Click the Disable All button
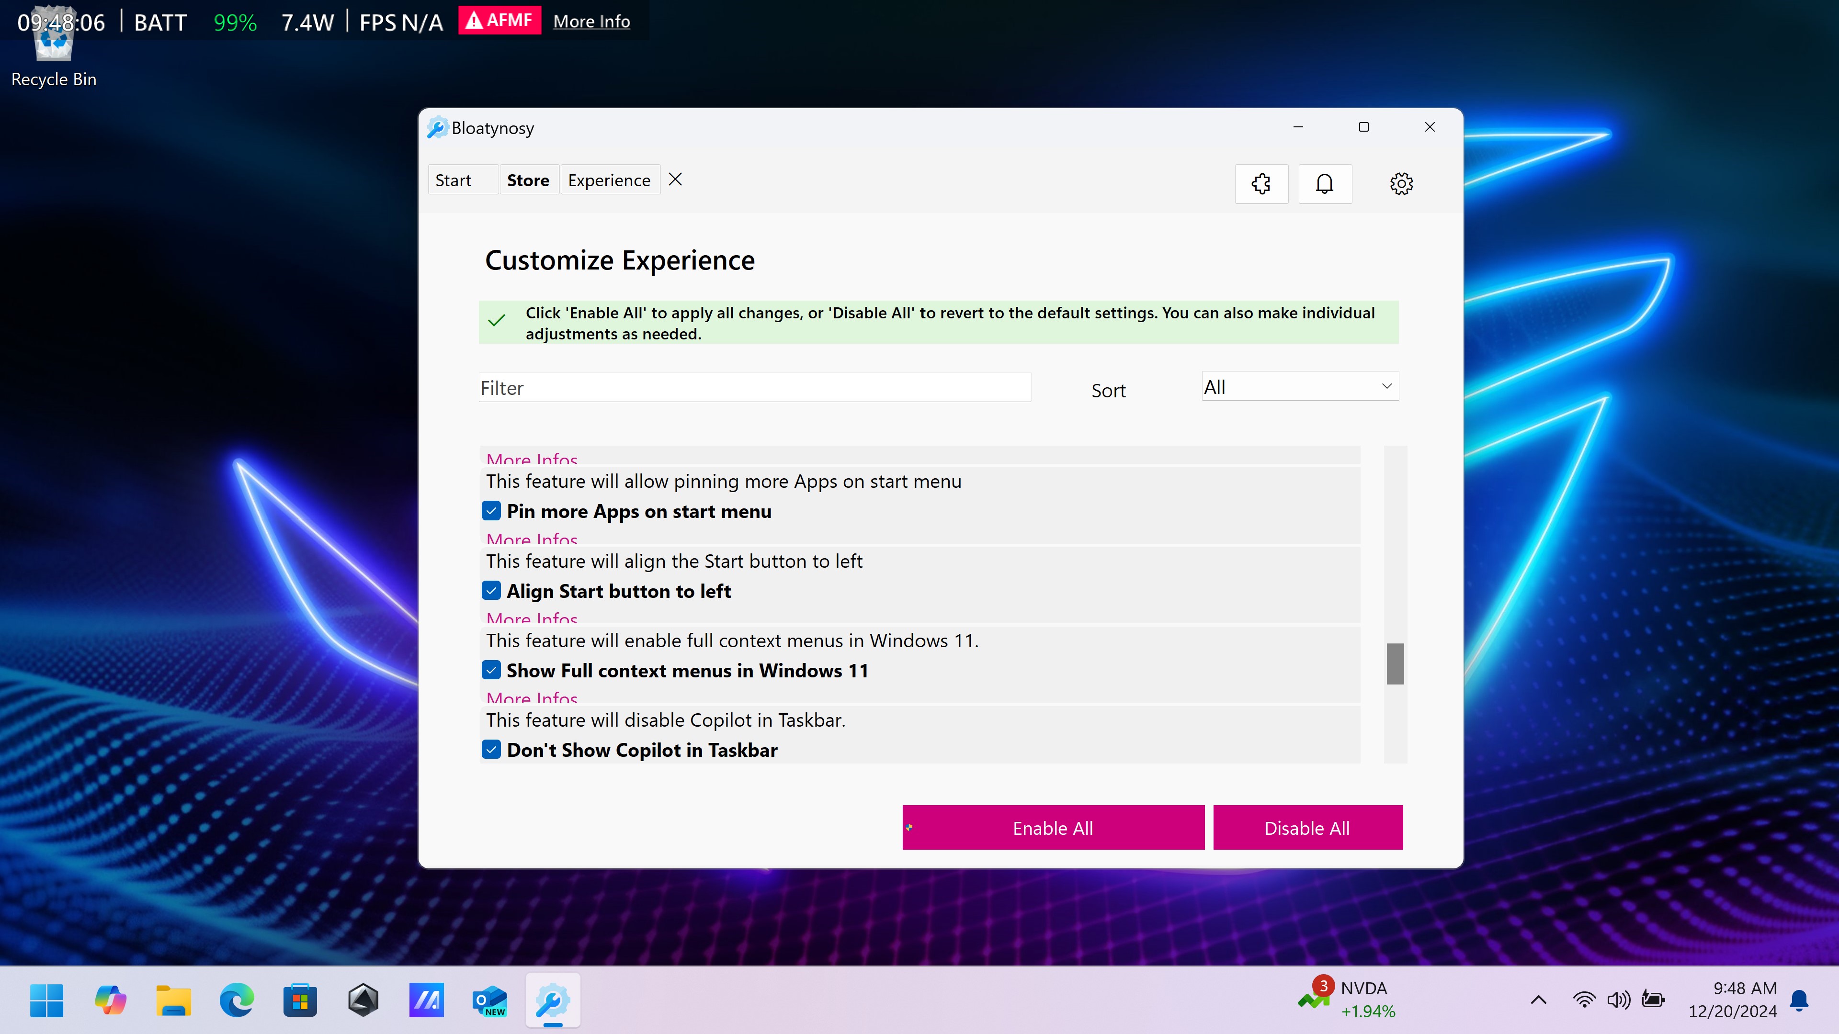 point(1307,827)
